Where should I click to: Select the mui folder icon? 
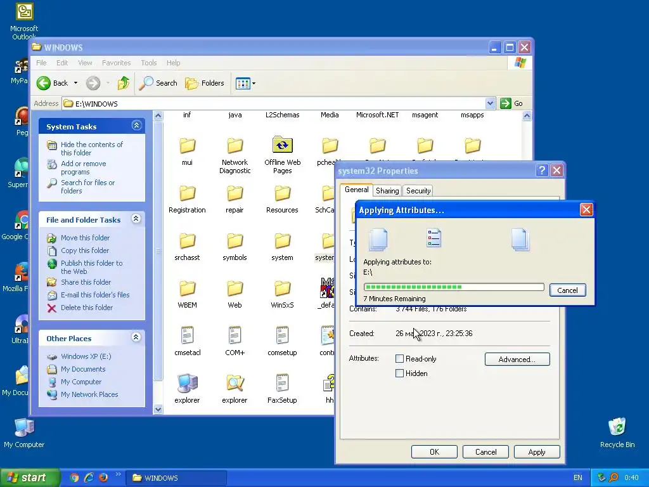click(x=187, y=146)
